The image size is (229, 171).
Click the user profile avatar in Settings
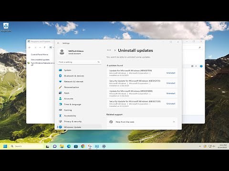[x=62, y=52]
